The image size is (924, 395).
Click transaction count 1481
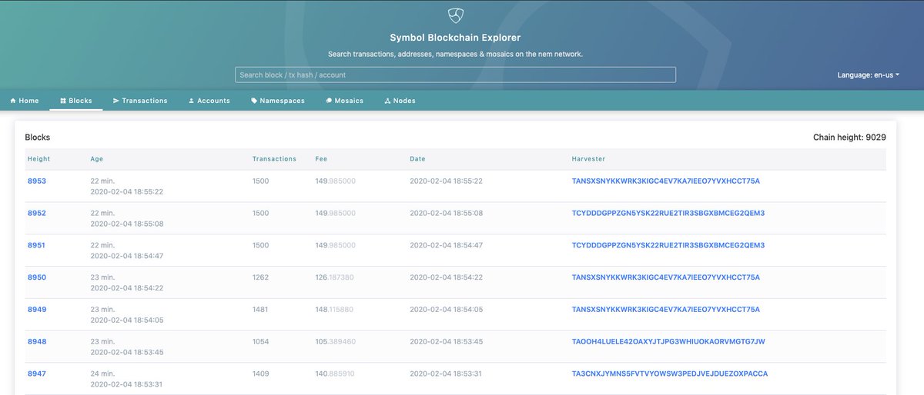[x=261, y=310]
